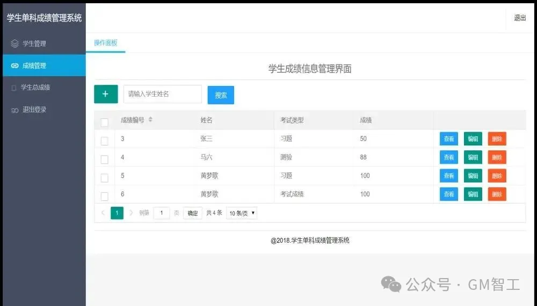Click the 请输入学生姓名 search field

162,94
